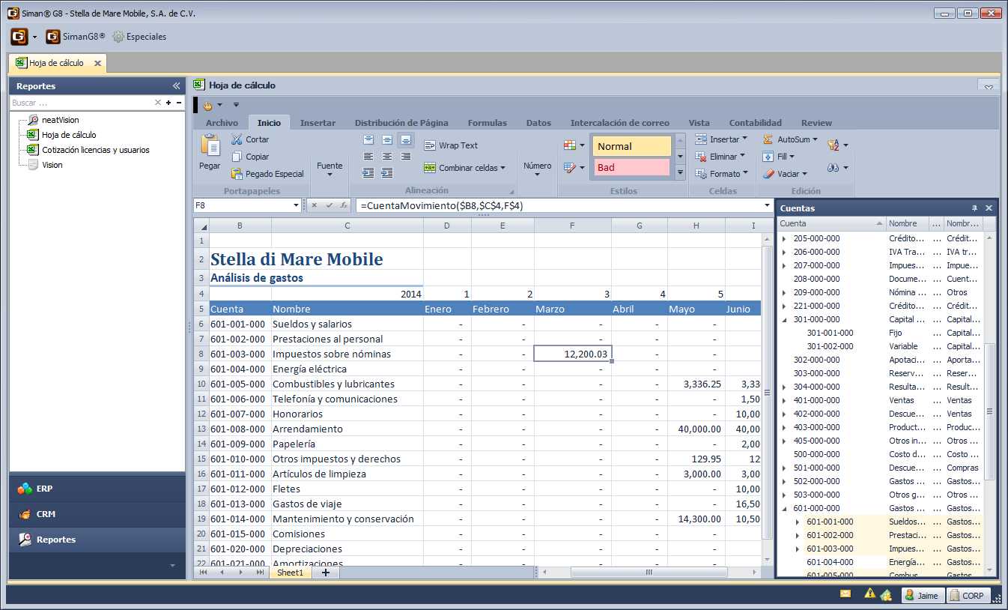Open Reportes module button
The image size is (1008, 610).
tap(97, 540)
